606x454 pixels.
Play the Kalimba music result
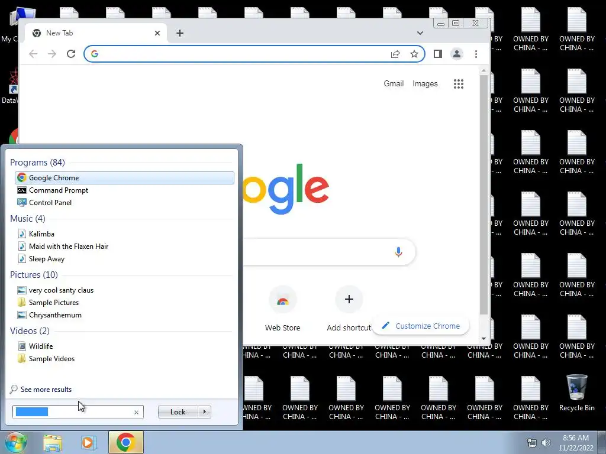pos(124,234)
